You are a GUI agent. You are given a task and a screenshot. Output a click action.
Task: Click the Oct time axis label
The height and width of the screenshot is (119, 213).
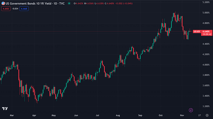(161, 115)
